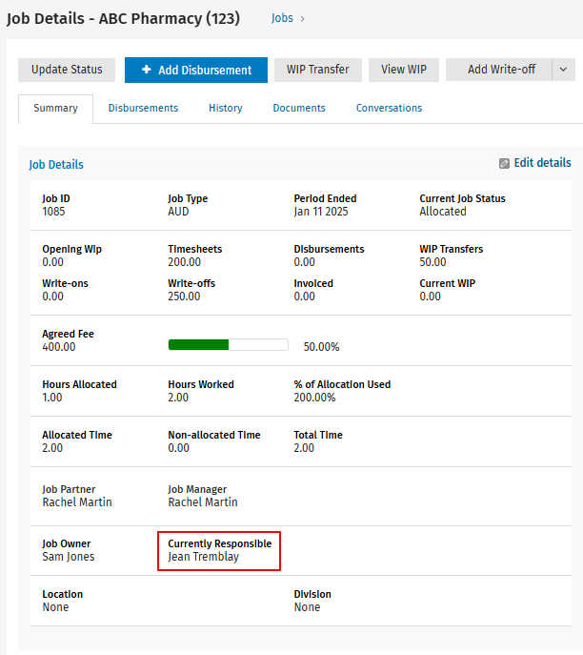Click the Hours Worked label
The height and width of the screenshot is (655, 583).
201,384
